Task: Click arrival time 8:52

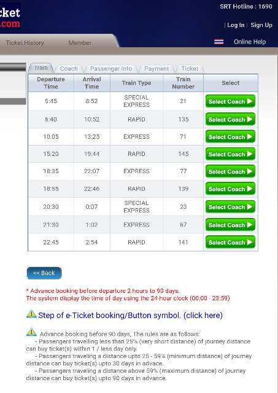Action: click(x=91, y=101)
